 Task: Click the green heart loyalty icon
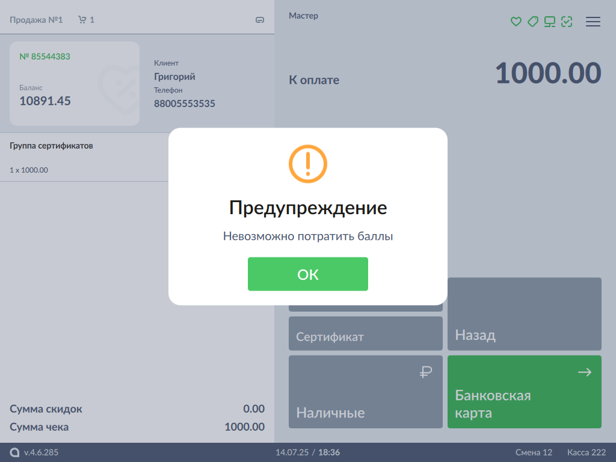516,22
